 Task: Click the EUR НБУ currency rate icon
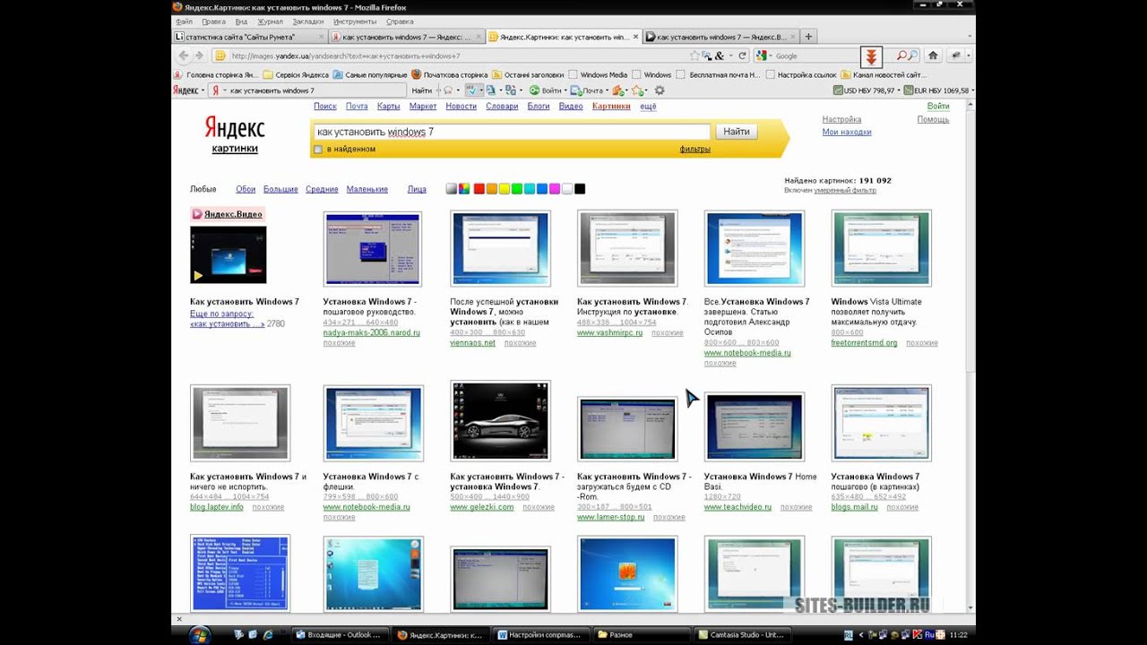[x=907, y=90]
